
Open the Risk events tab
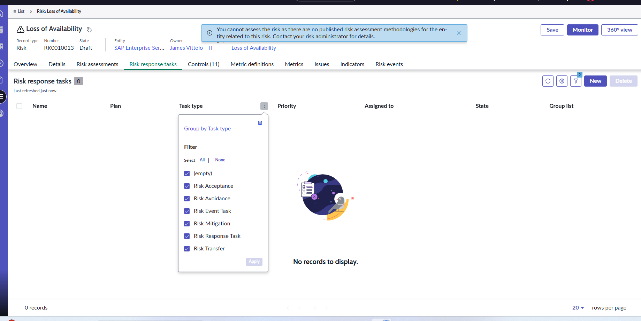pyautogui.click(x=389, y=64)
